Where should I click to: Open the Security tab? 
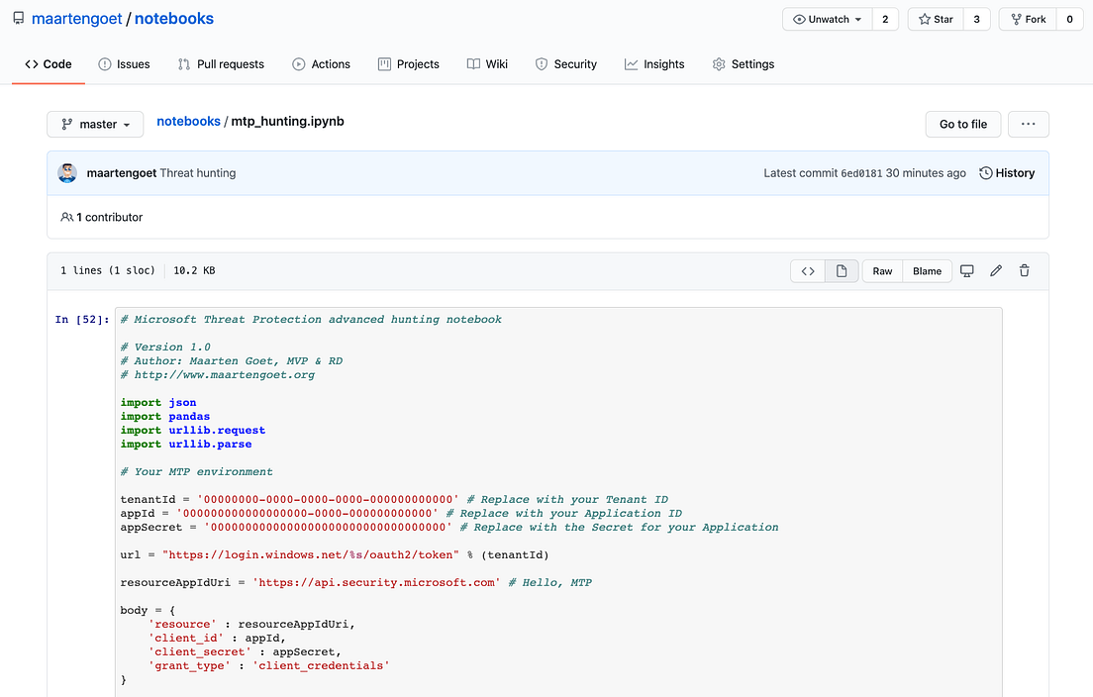pos(565,64)
